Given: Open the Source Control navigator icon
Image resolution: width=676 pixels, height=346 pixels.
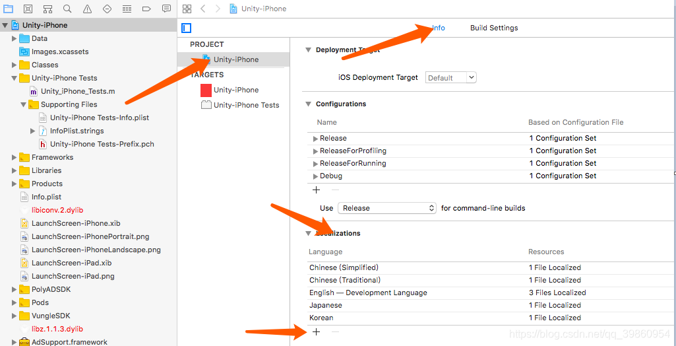Looking at the screenshot, I should coord(28,9).
